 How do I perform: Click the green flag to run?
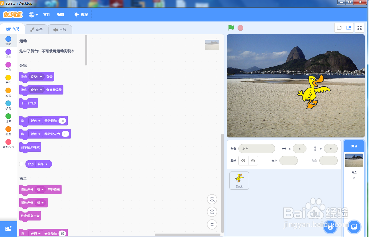point(231,28)
